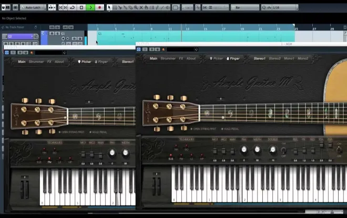Click DOUBLE knob in right window
Viewport: 347px width, 218px height.
(273, 150)
